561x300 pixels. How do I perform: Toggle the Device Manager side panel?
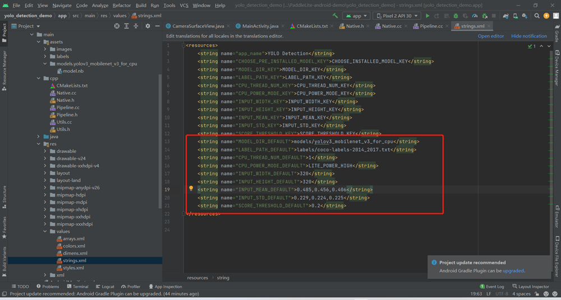(x=557, y=68)
